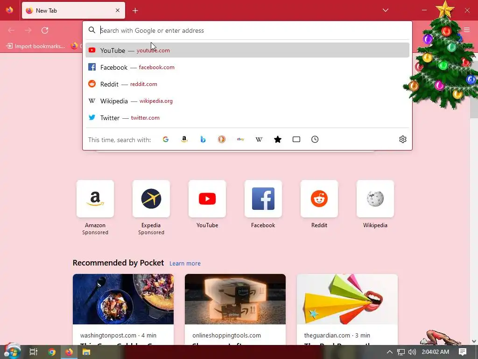The height and width of the screenshot is (359, 478).
Task: Open washingtonpost.com Pocket article card
Action: 123,309
